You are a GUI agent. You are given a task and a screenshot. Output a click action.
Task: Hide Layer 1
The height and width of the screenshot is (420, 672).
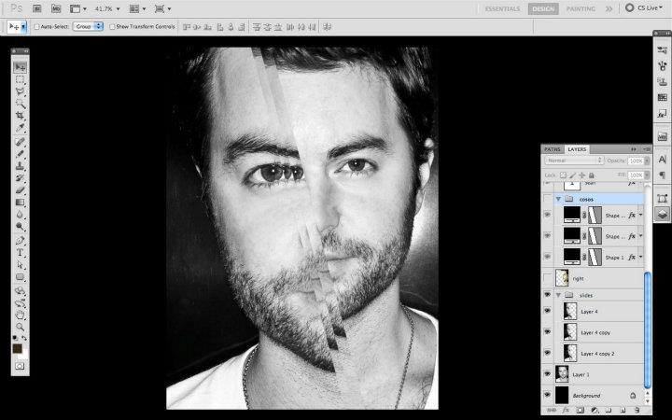547,374
